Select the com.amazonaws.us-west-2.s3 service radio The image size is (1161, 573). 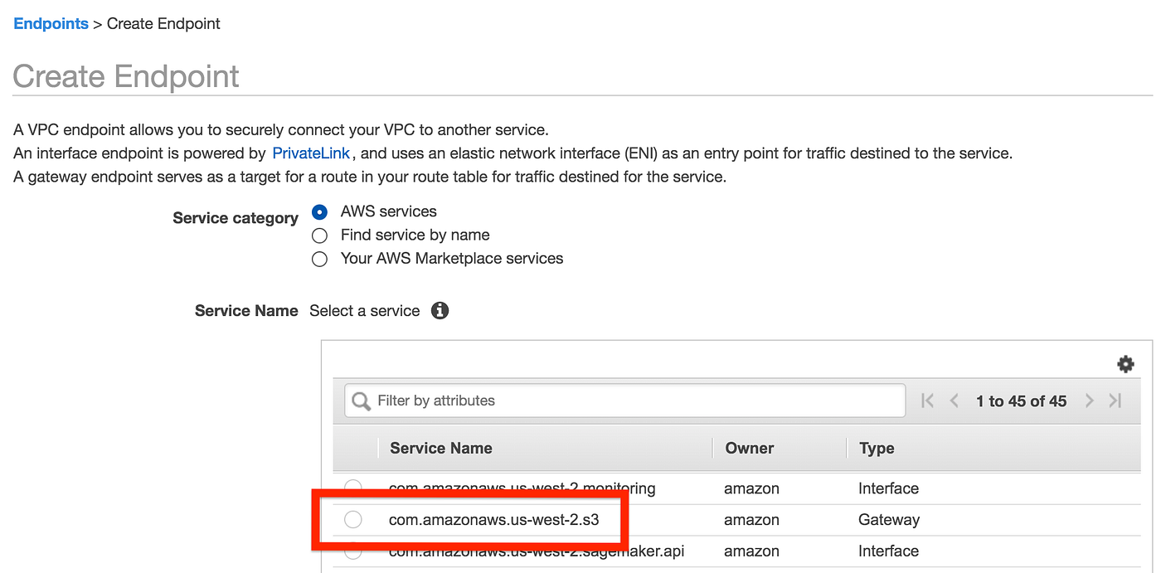coord(352,519)
